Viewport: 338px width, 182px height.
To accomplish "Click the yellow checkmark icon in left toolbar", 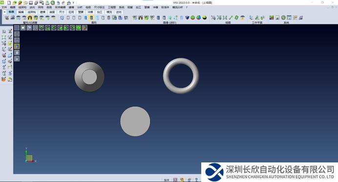I will pyautogui.click(x=10, y=43).
